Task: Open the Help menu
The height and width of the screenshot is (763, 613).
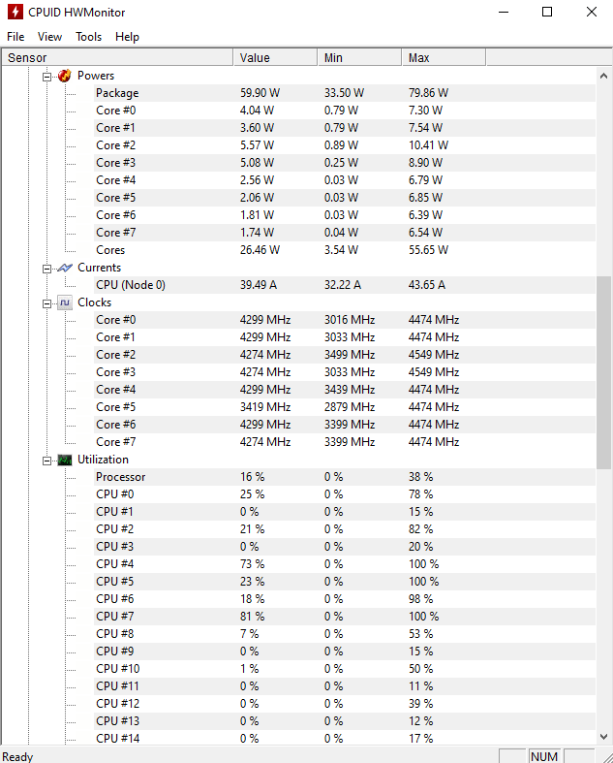Action: 127,37
